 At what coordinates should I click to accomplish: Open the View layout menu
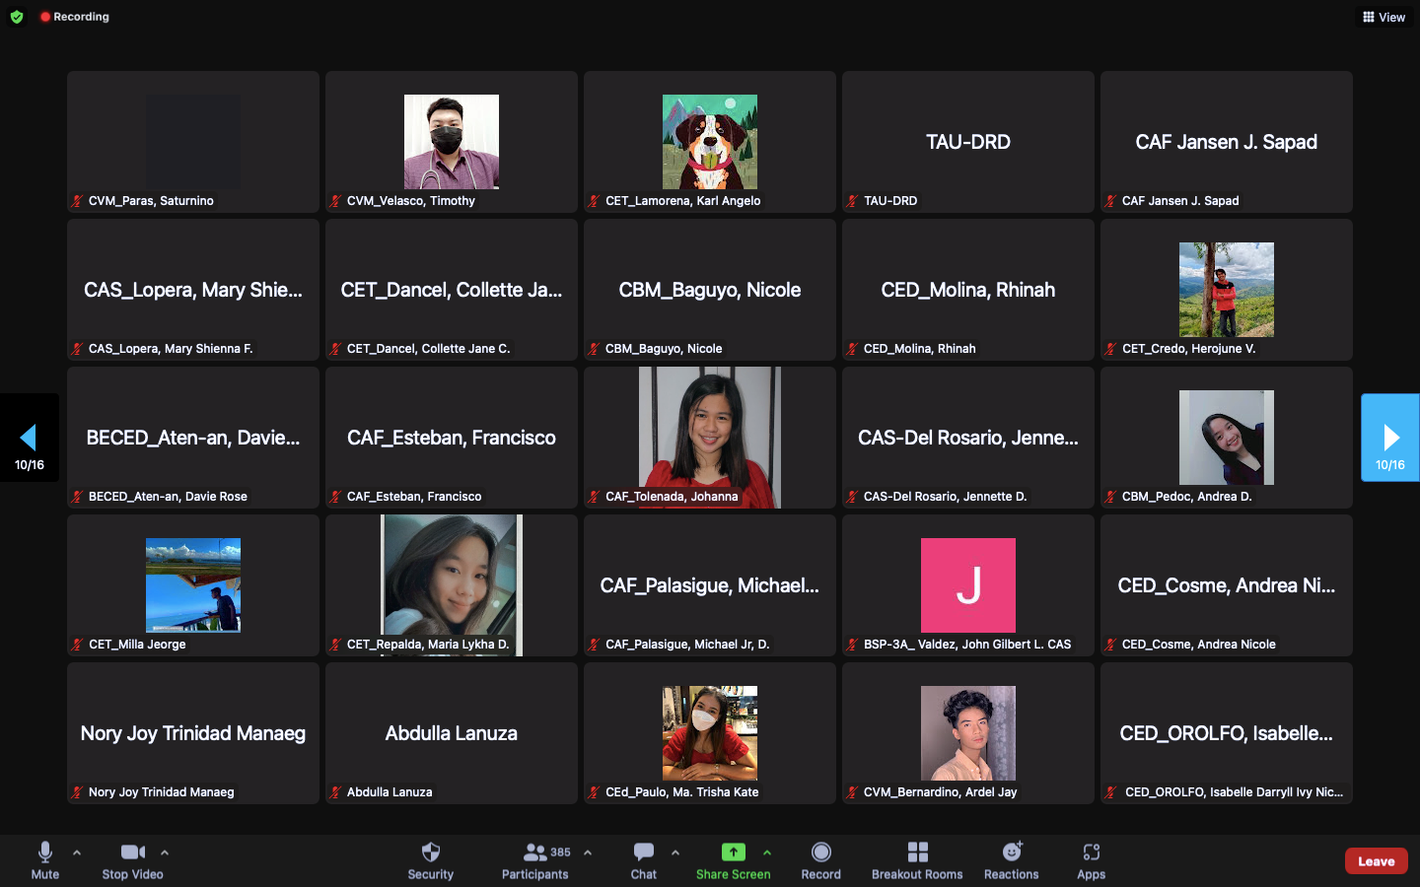click(x=1384, y=17)
